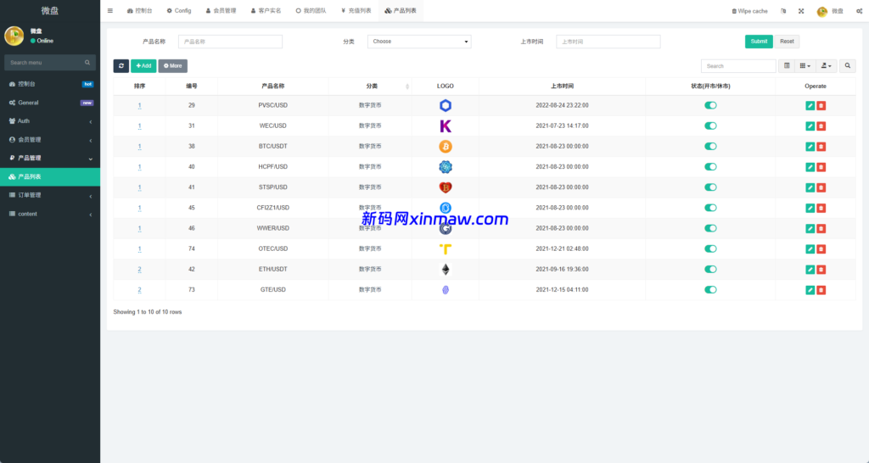Delete the ETH/USDT product
This screenshot has width=869, height=463.
click(821, 270)
